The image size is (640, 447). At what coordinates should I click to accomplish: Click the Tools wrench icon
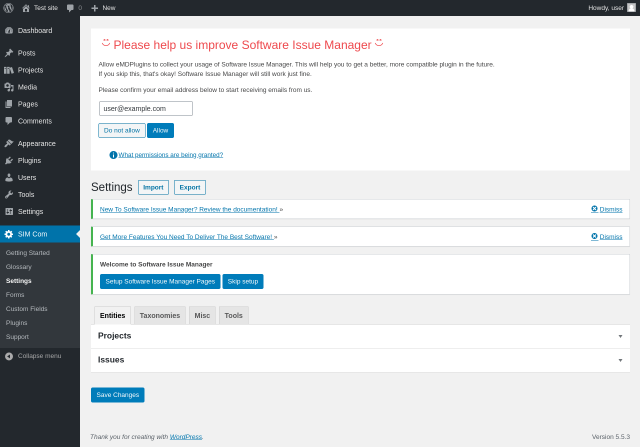(x=9, y=194)
